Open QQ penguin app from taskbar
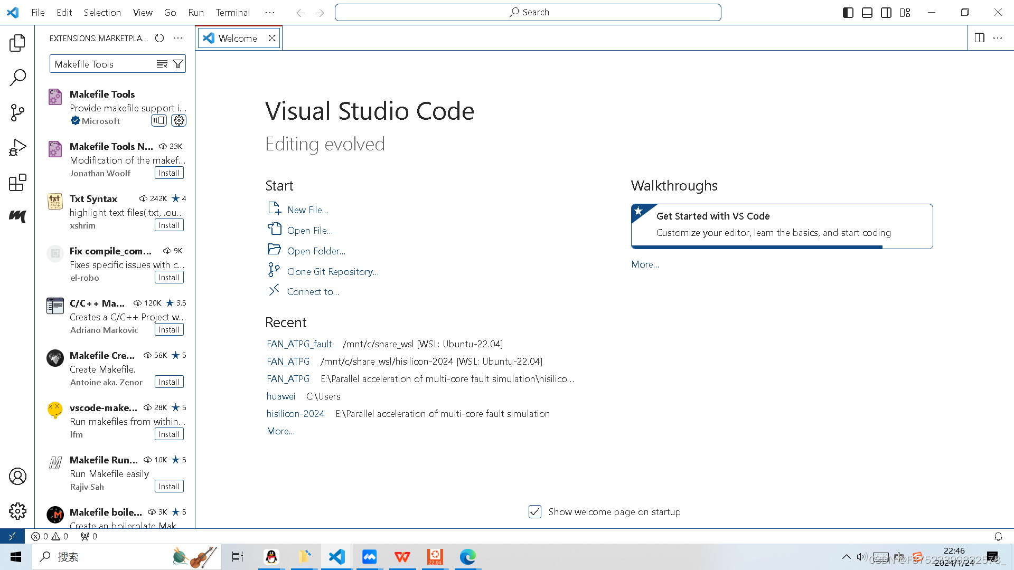This screenshot has height=570, width=1014. pyautogui.click(x=271, y=557)
